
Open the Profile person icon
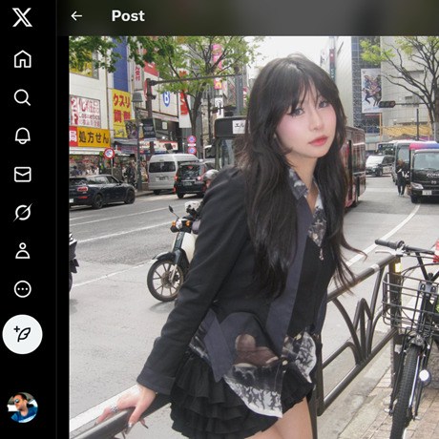(x=23, y=251)
